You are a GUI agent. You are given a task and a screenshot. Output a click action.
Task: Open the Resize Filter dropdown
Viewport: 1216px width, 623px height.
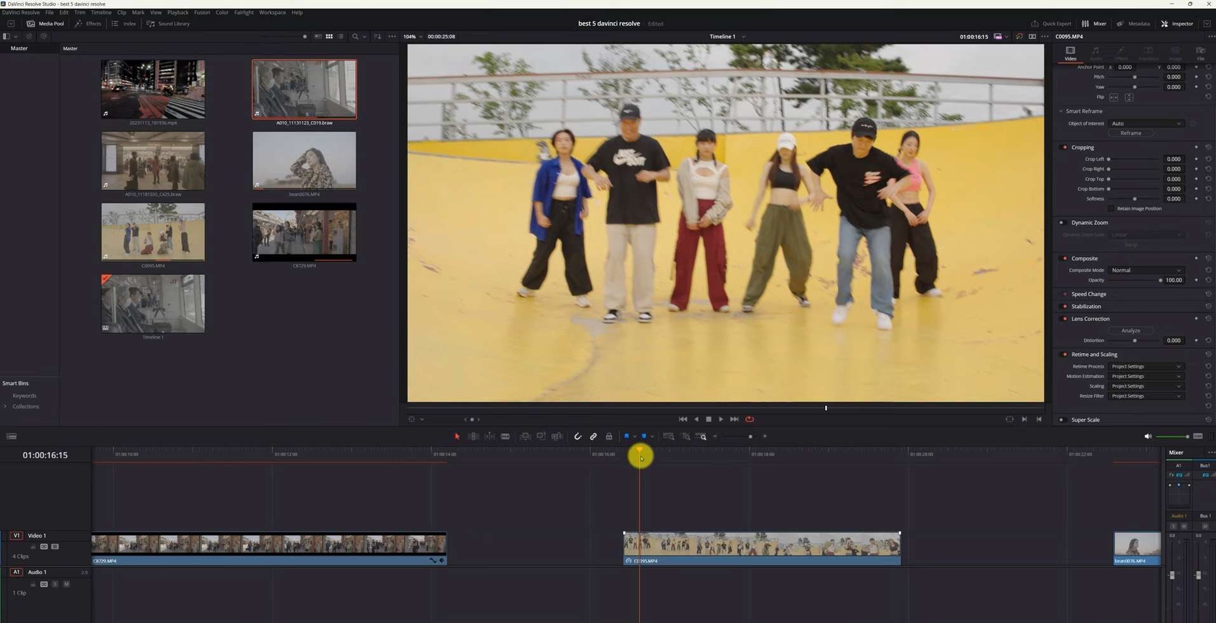(x=1146, y=396)
